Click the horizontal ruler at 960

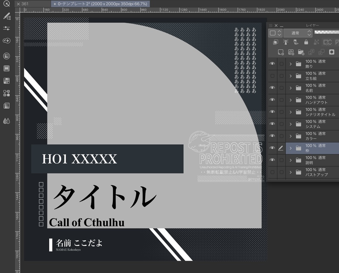(x=143, y=10)
